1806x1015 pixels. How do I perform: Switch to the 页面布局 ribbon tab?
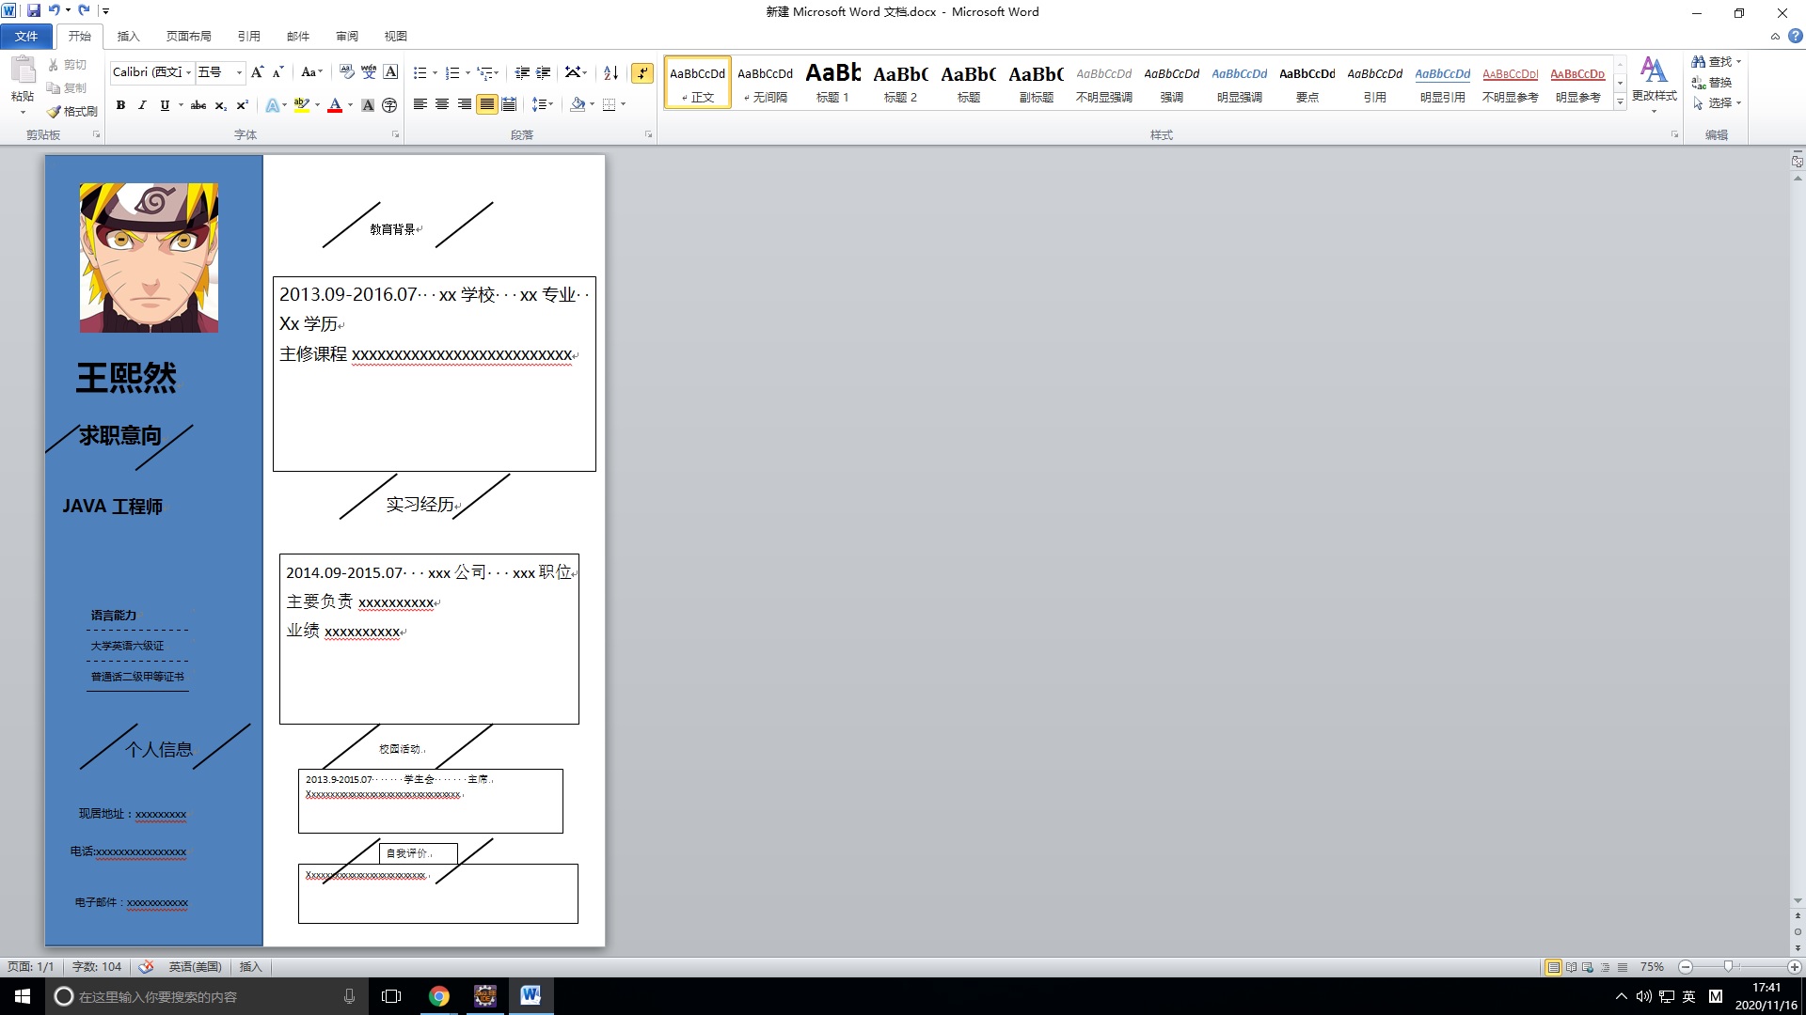click(188, 36)
